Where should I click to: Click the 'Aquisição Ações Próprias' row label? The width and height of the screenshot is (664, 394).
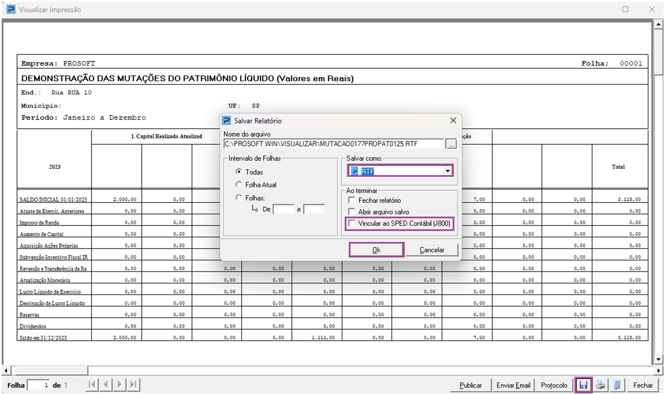pos(49,246)
